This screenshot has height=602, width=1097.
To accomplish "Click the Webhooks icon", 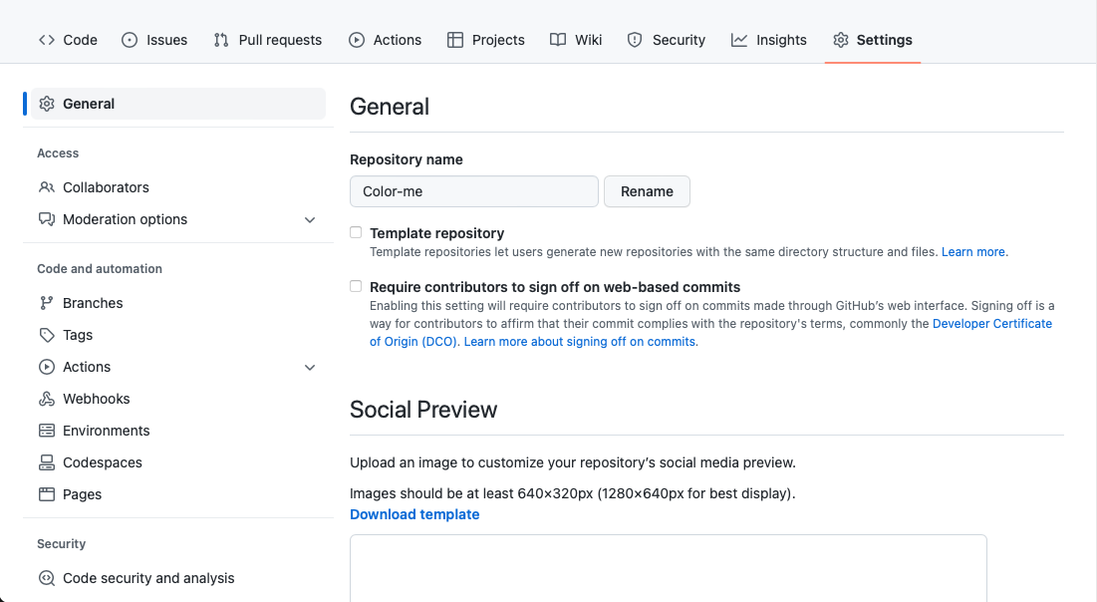I will point(47,399).
